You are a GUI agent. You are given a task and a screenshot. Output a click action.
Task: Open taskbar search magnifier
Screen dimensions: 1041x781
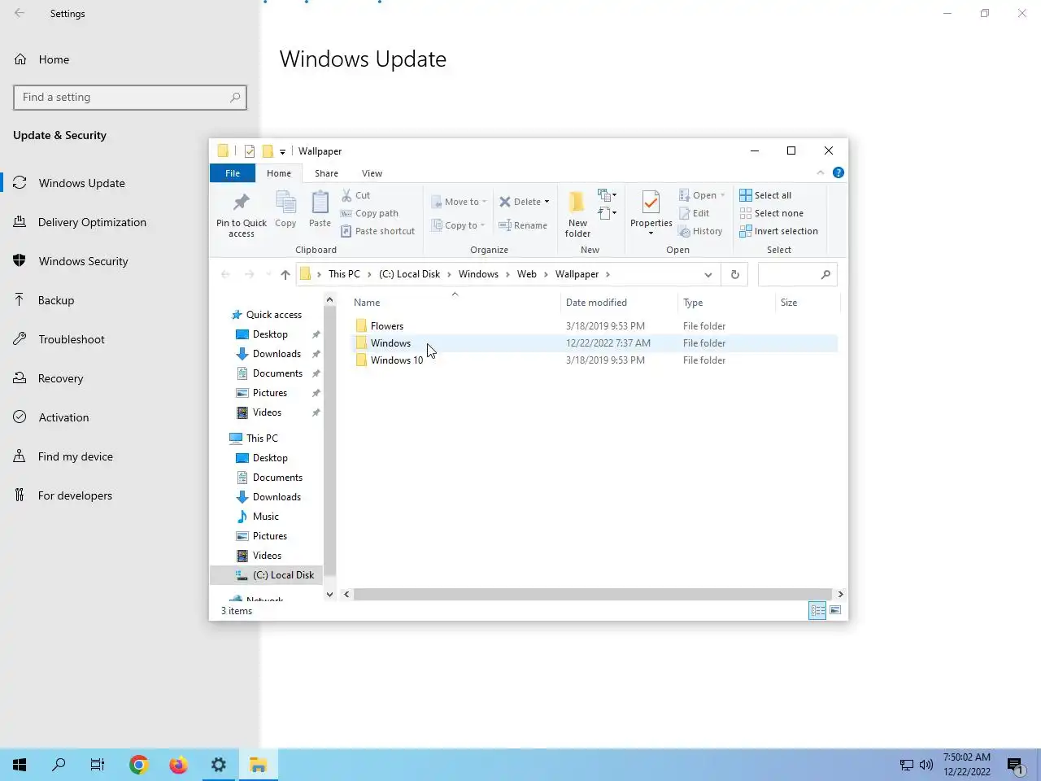click(x=59, y=765)
